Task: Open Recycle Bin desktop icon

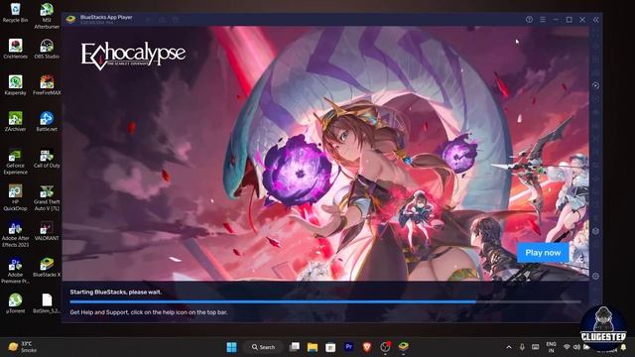Action: pyautogui.click(x=16, y=13)
